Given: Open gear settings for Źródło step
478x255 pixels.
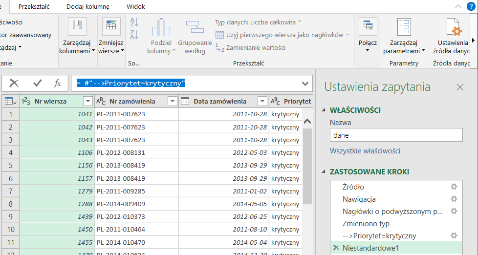Looking at the screenshot, I should [454, 187].
